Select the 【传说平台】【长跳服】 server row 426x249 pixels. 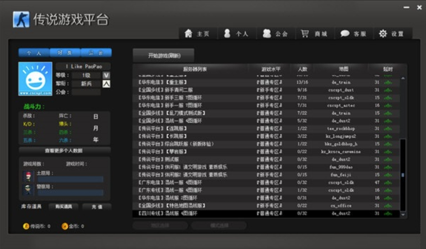pos(266,136)
